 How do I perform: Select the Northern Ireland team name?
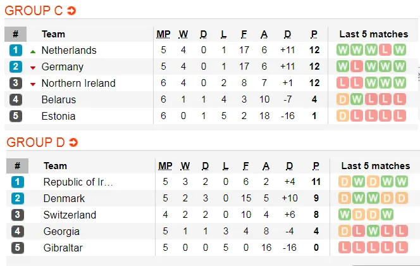(x=78, y=83)
